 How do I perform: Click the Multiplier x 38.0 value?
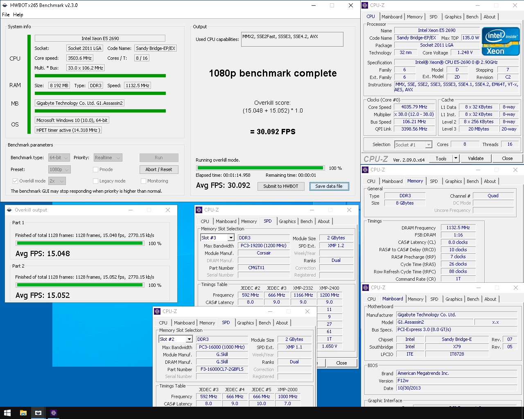tap(414, 114)
